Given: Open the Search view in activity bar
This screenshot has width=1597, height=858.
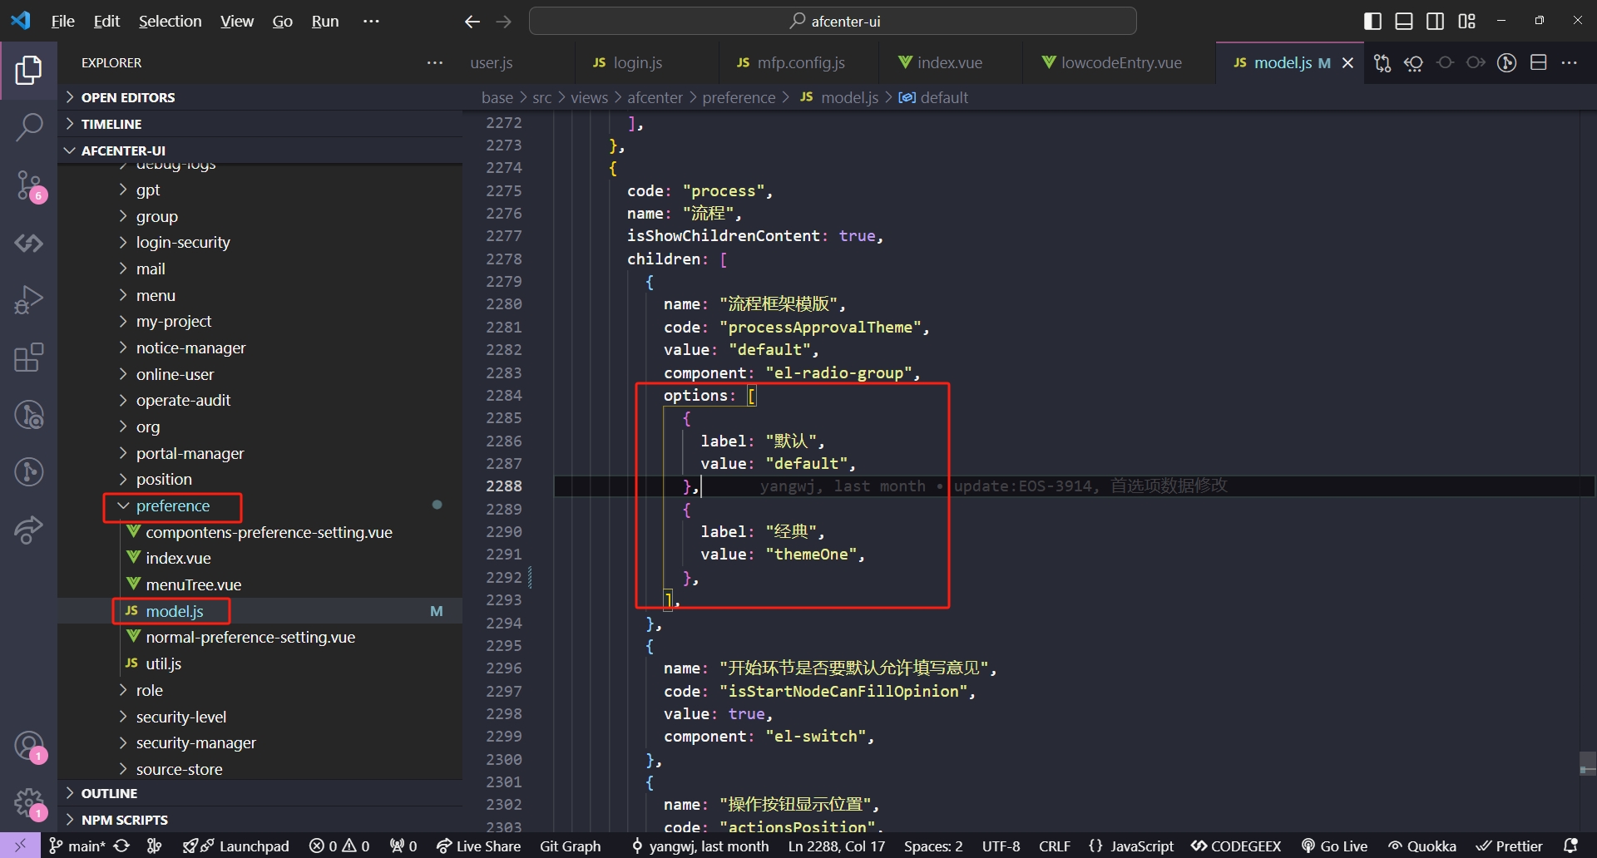Looking at the screenshot, I should click(28, 127).
